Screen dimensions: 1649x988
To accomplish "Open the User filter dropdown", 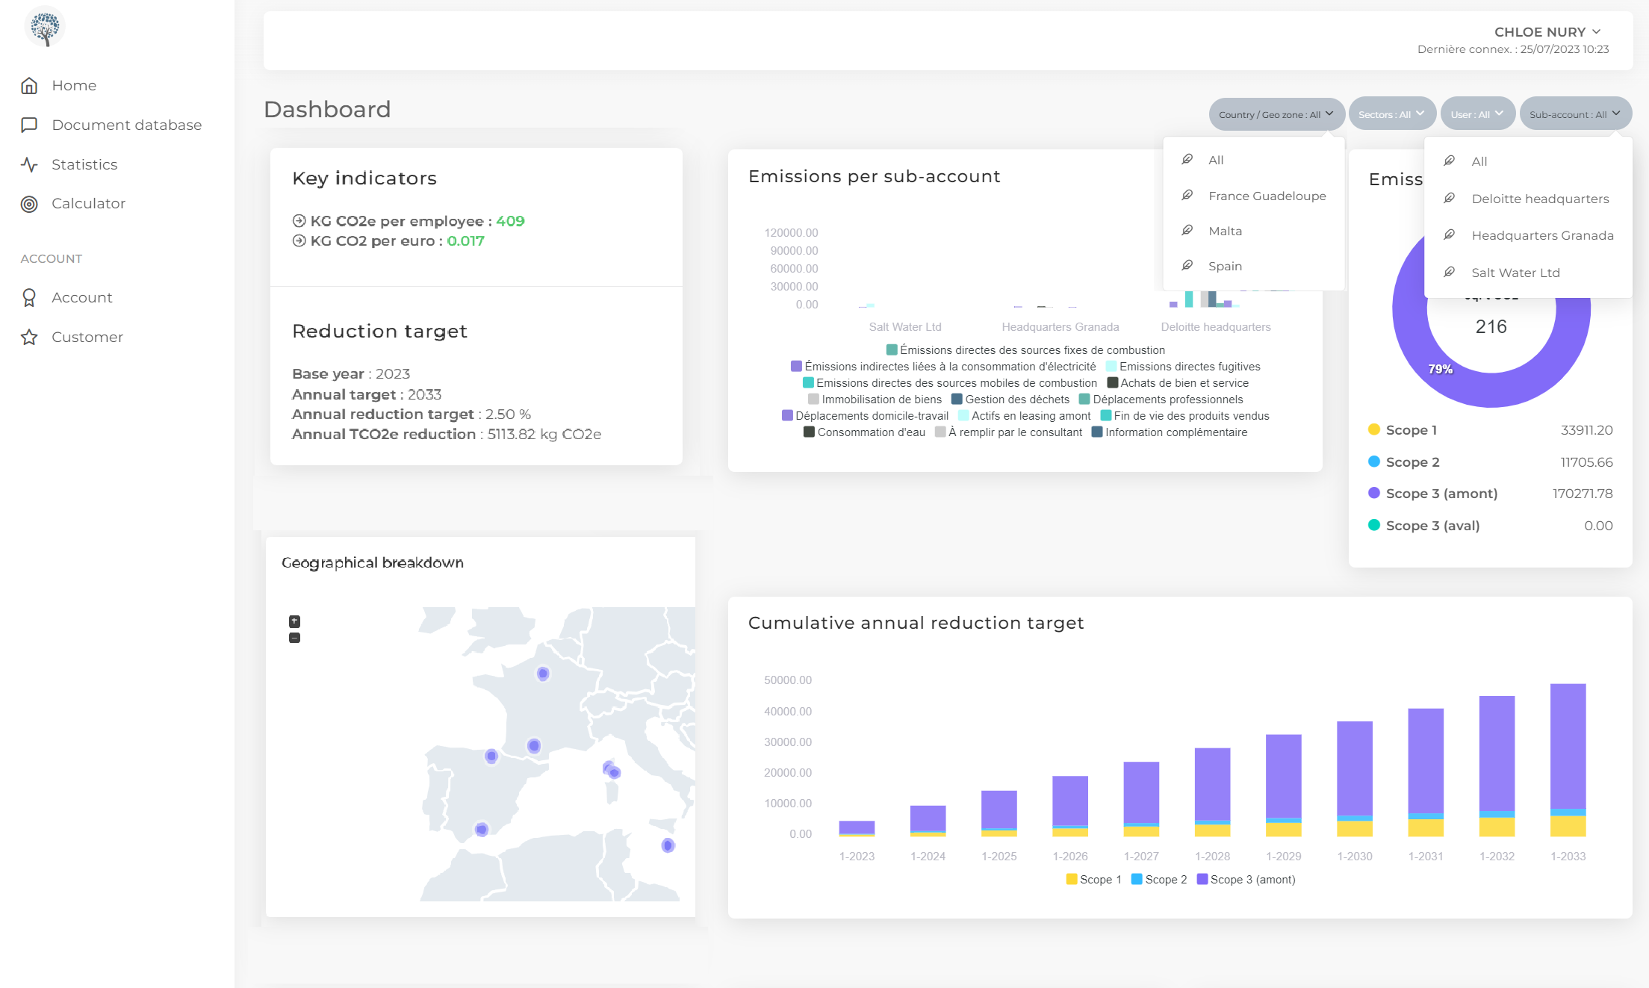I will [1476, 114].
